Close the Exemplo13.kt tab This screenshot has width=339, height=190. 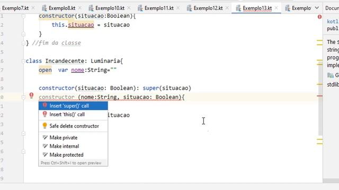click(276, 8)
